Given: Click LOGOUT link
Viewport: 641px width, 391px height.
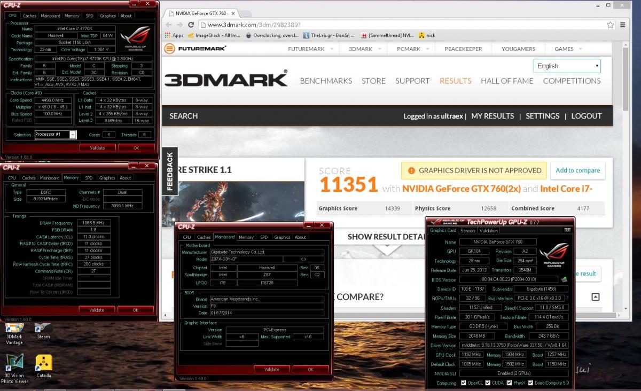Looking at the screenshot, I should [x=587, y=116].
